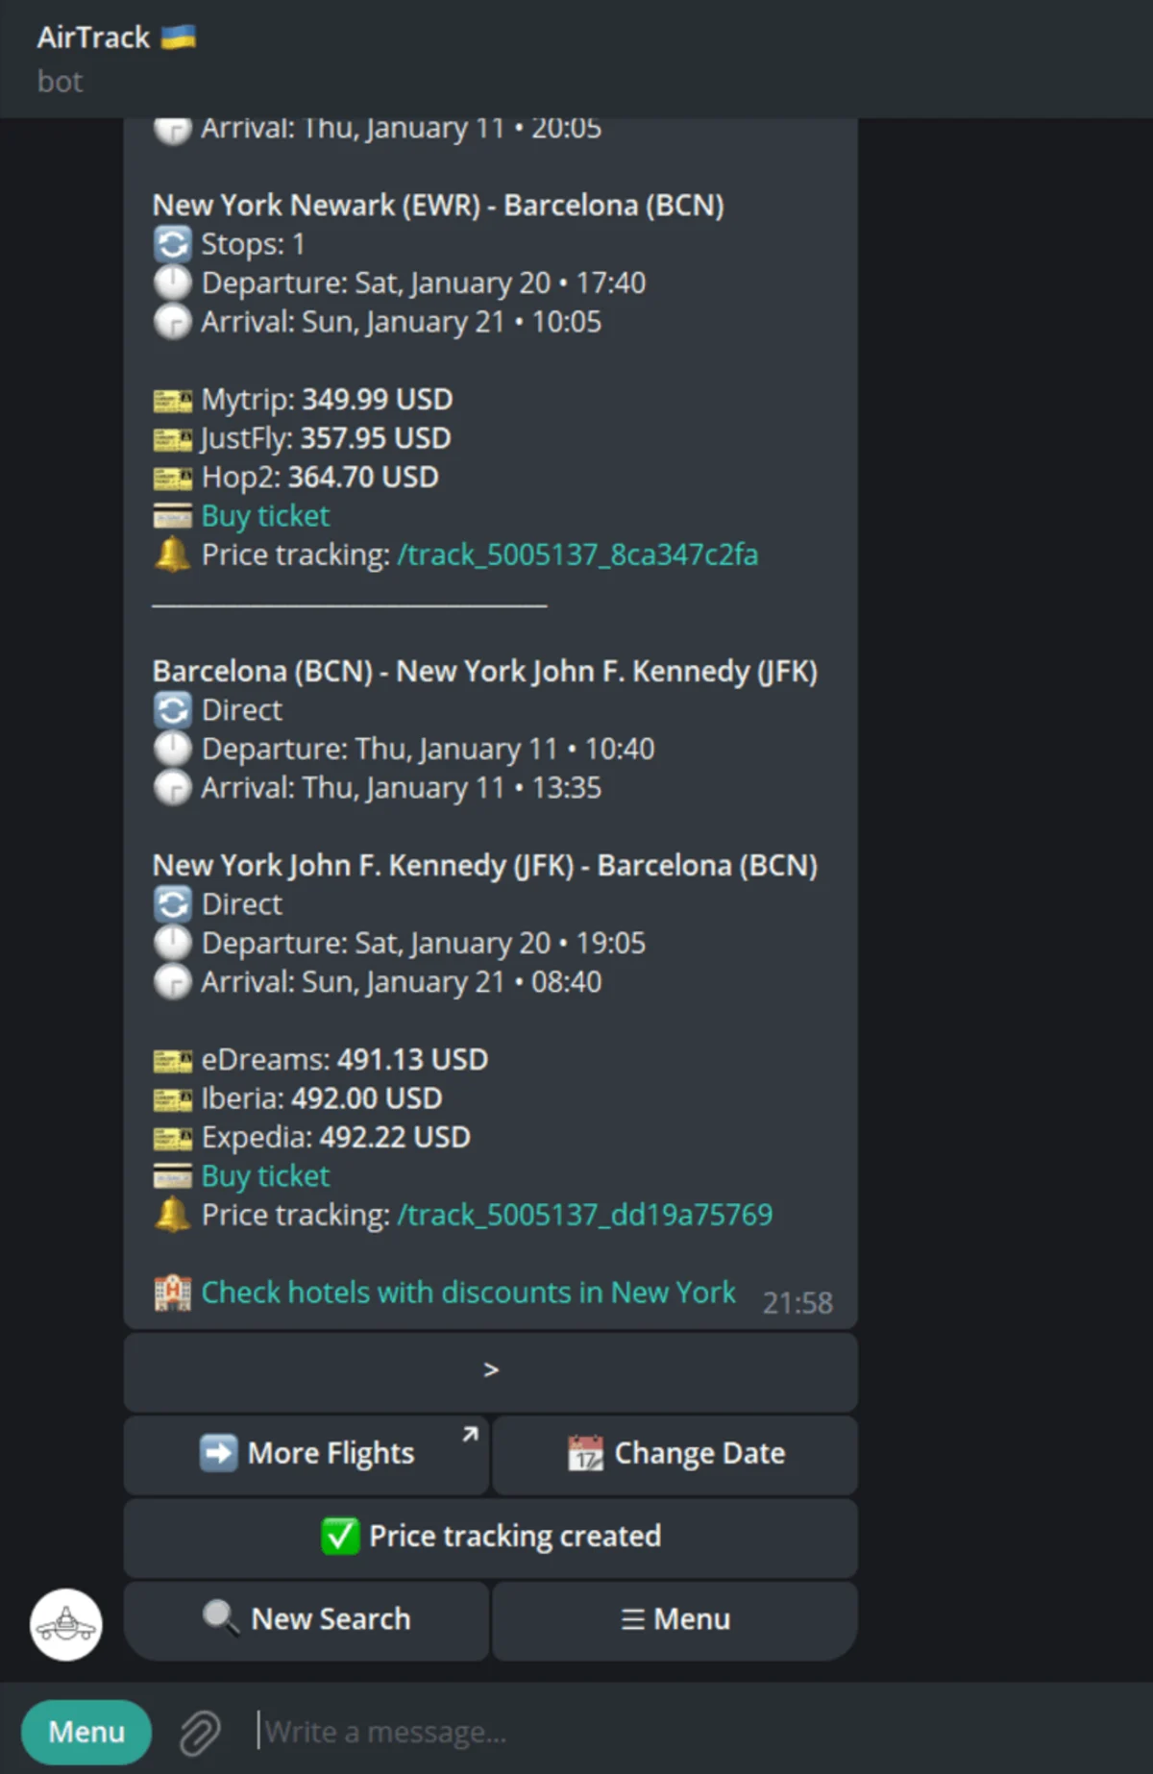This screenshot has height=1774, width=1153.
Task: Open the /track_5005137_8ca347c2fa command link
Action: (577, 554)
